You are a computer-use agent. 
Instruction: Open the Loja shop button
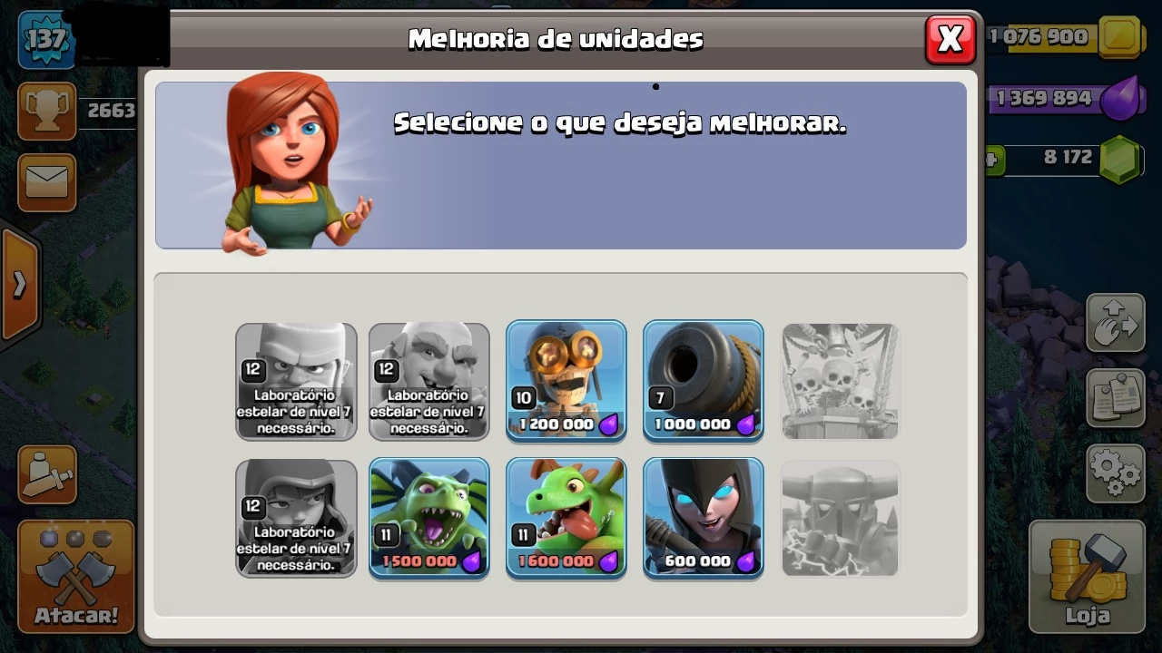pos(1087,577)
